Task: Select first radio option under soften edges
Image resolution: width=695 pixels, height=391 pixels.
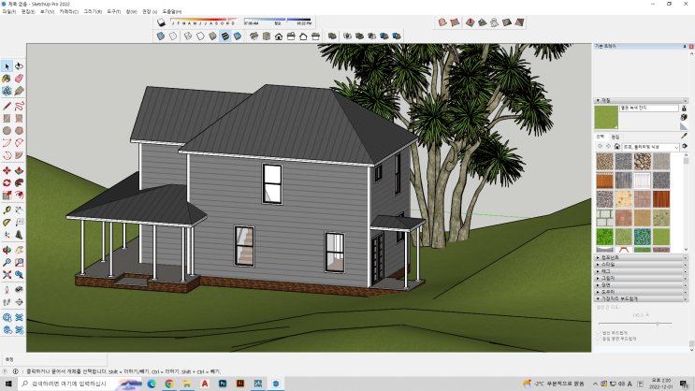Action: point(599,332)
